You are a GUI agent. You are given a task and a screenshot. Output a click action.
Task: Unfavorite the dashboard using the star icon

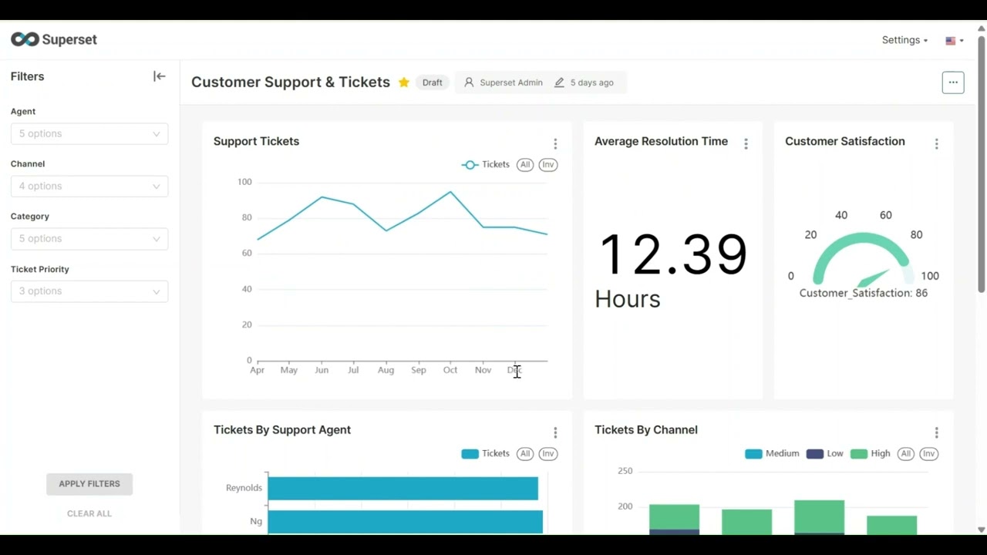point(403,82)
